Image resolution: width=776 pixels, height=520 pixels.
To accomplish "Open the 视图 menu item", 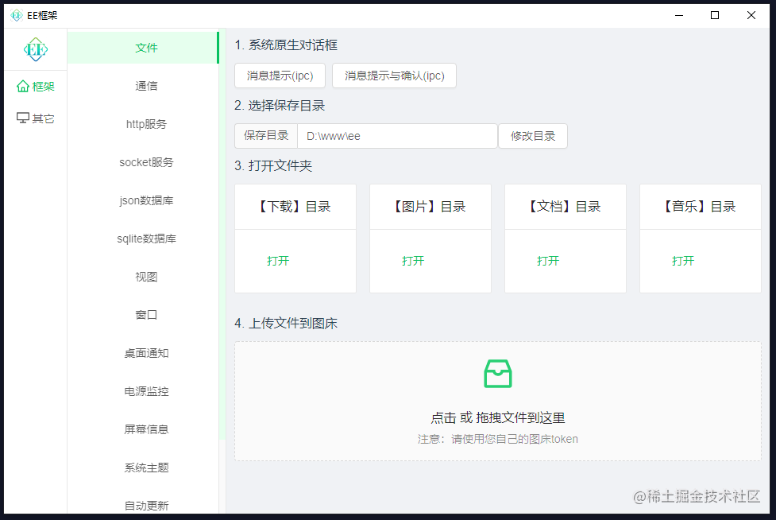I will pyautogui.click(x=143, y=277).
